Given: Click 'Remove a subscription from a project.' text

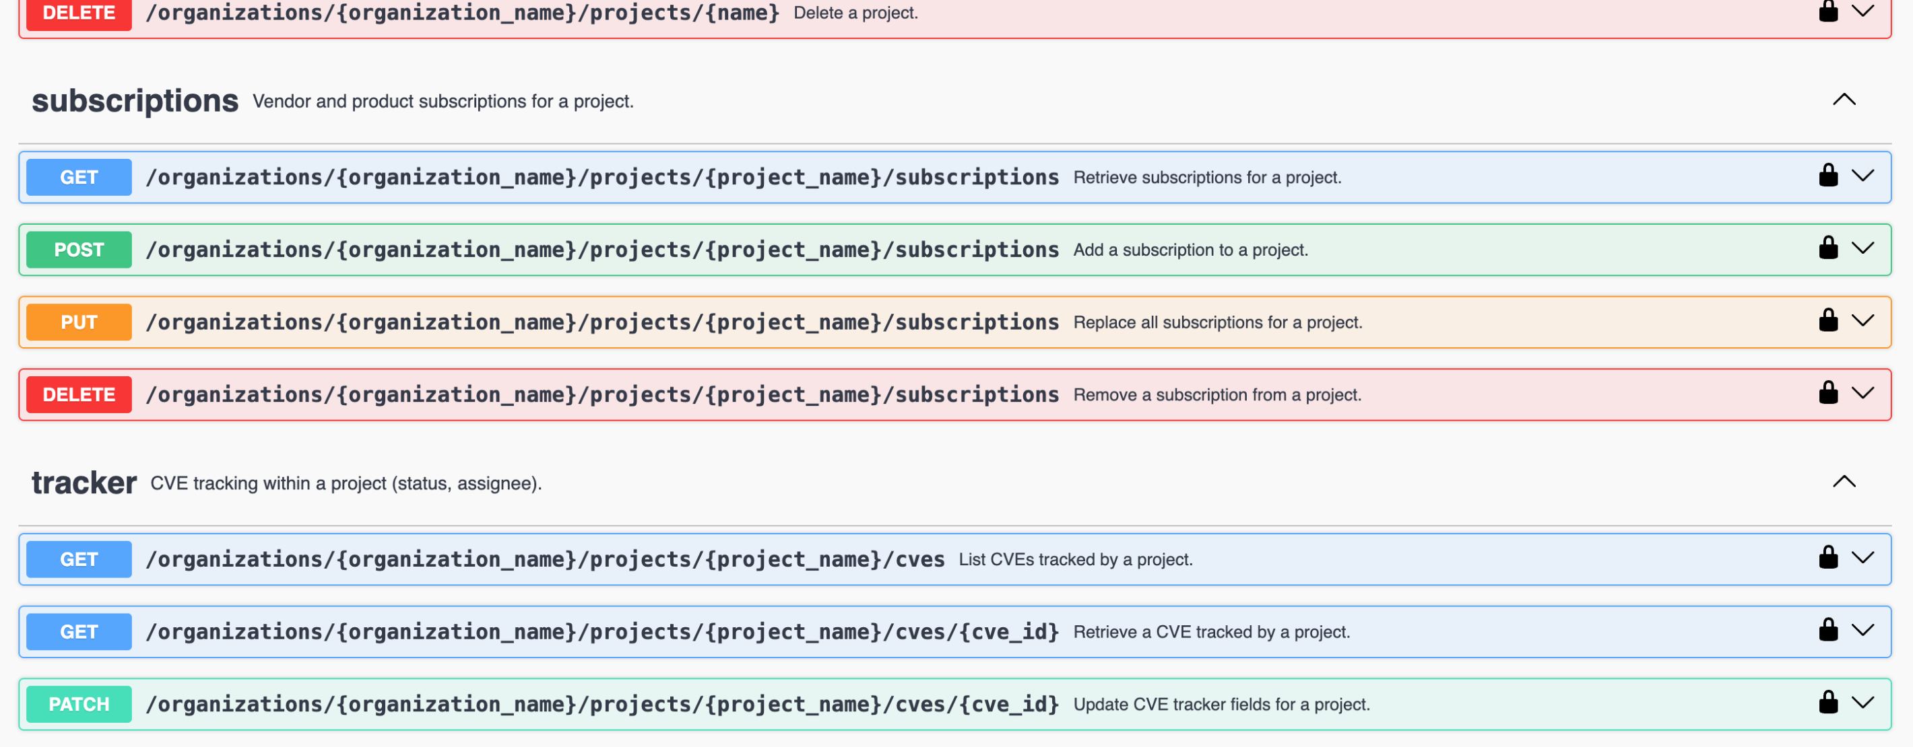Looking at the screenshot, I should pos(1217,396).
